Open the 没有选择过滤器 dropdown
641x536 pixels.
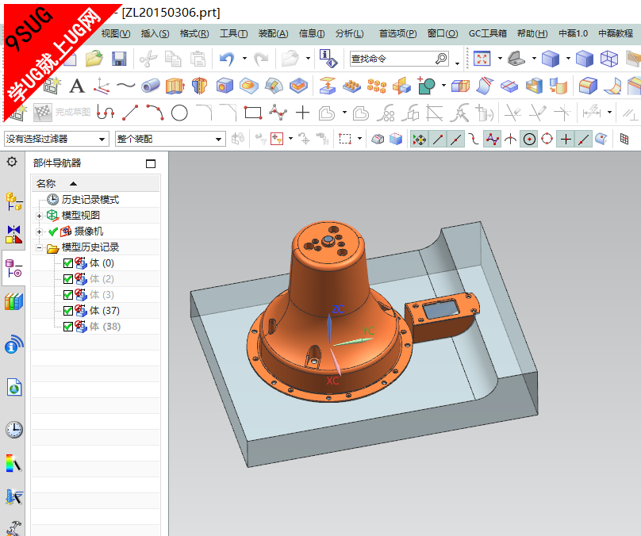[56, 139]
